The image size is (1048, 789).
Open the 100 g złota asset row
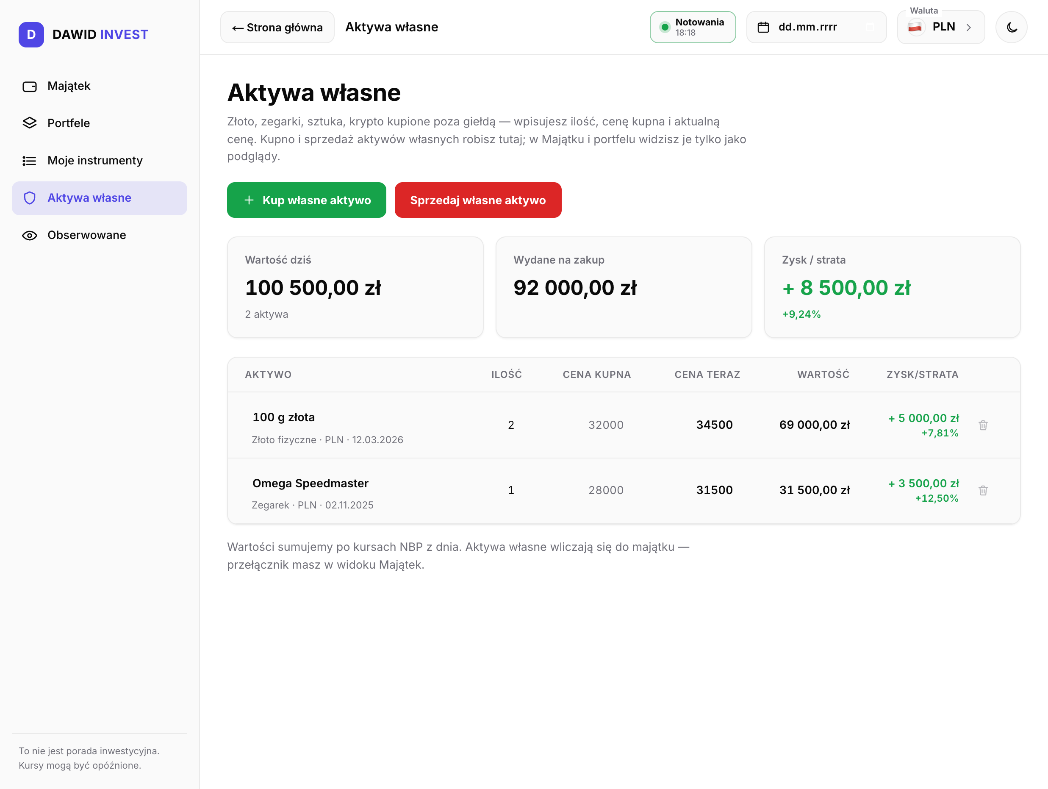point(624,425)
